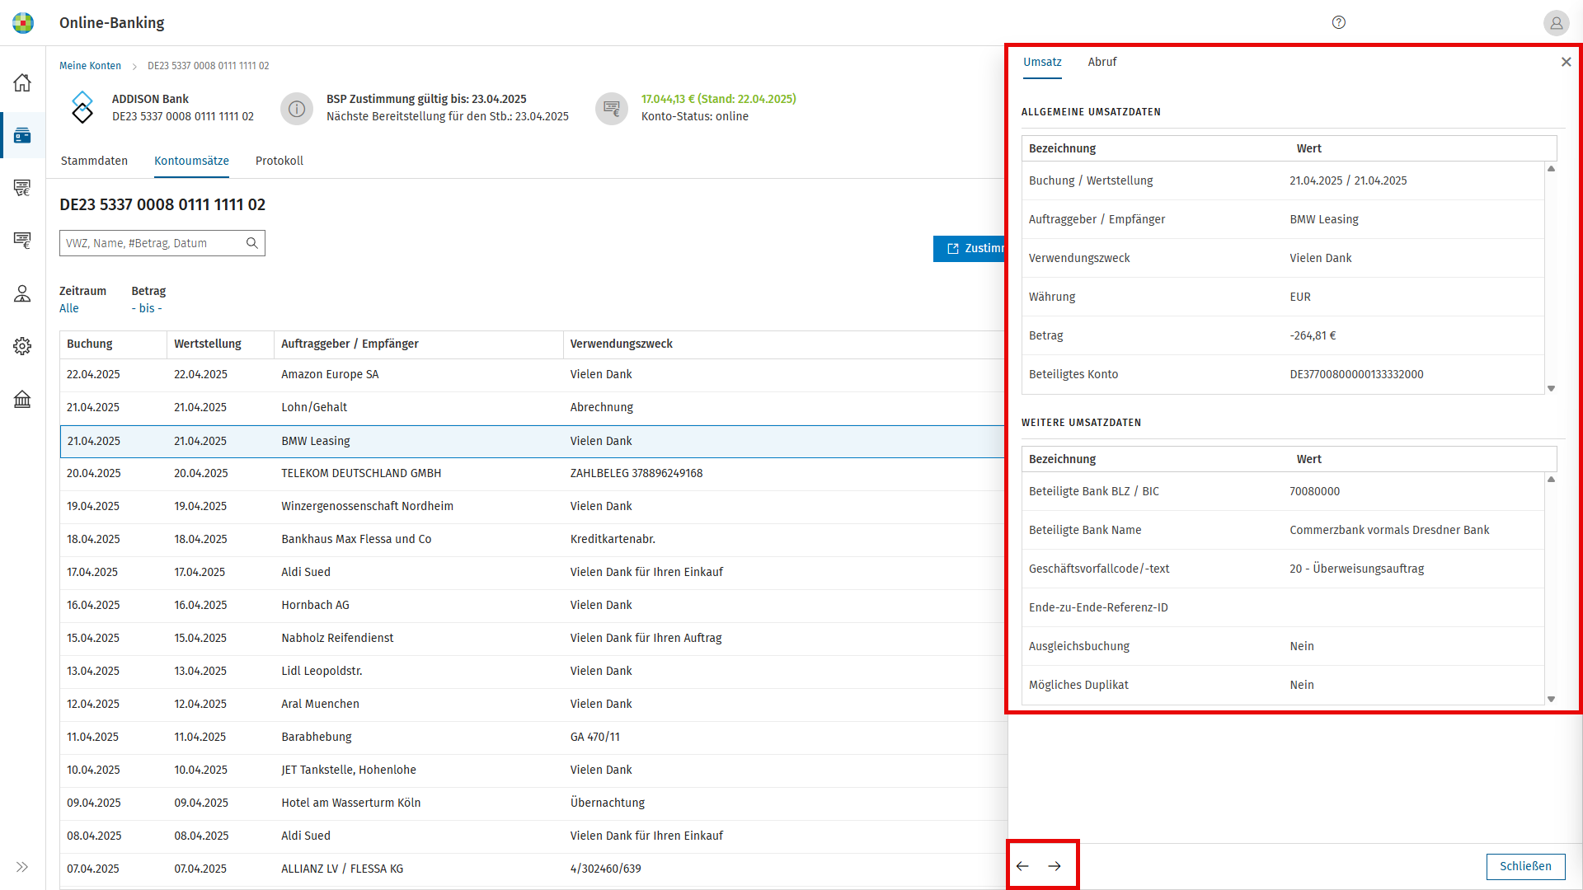
Task: Switch to the Stammdaten tab
Action: 94,161
